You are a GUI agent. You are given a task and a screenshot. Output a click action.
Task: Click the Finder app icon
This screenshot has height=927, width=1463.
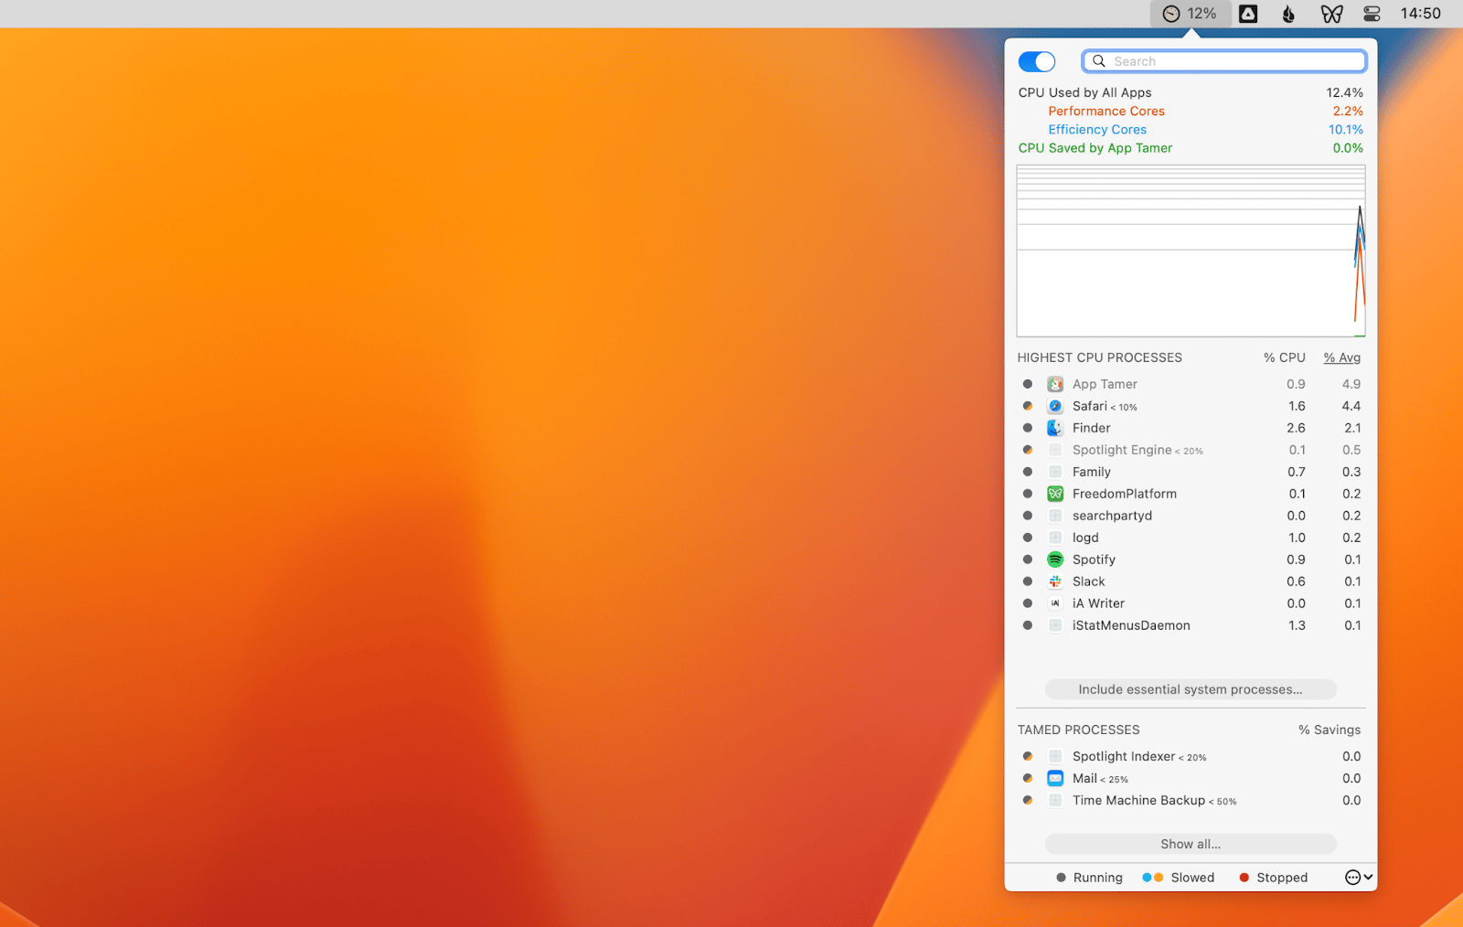click(1055, 428)
